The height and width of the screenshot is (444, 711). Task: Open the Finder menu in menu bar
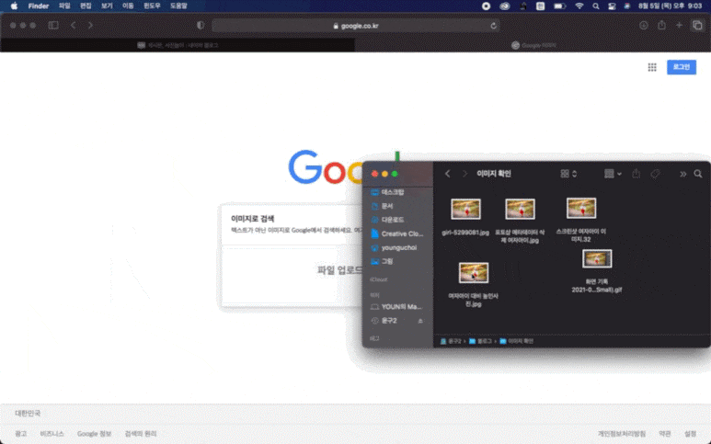pyautogui.click(x=39, y=6)
